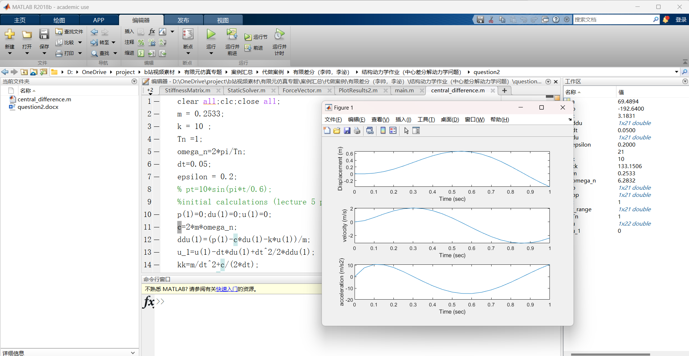Save the figure using the floppy disk icon

coord(347,131)
